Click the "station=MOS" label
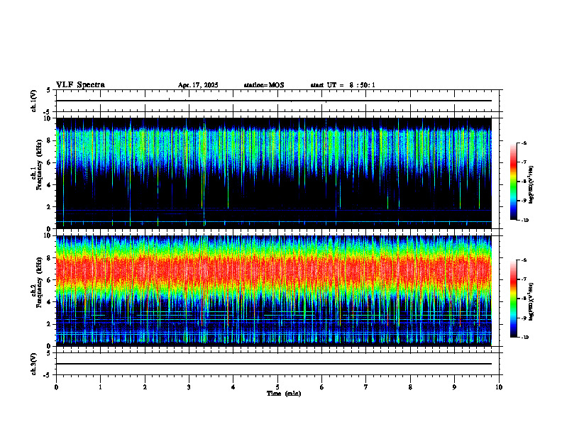 pos(264,85)
